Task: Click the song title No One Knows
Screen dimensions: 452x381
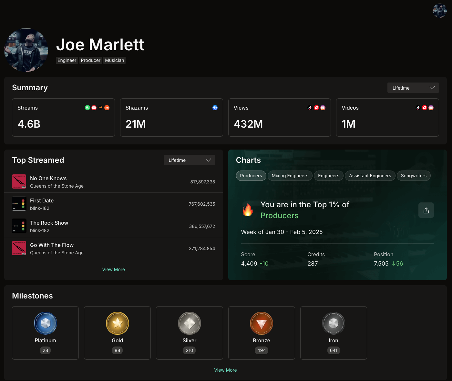Action: point(48,178)
